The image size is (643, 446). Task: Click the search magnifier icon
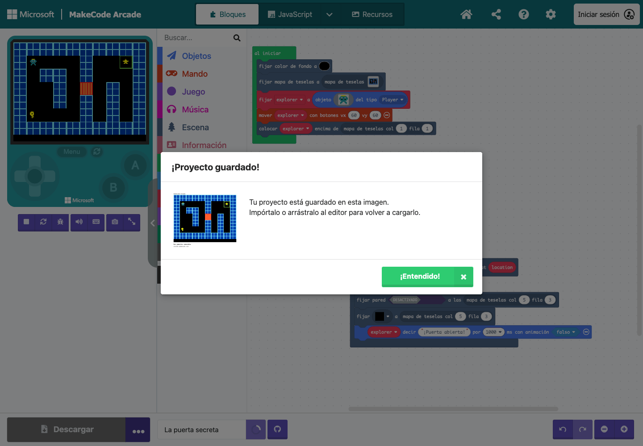237,38
